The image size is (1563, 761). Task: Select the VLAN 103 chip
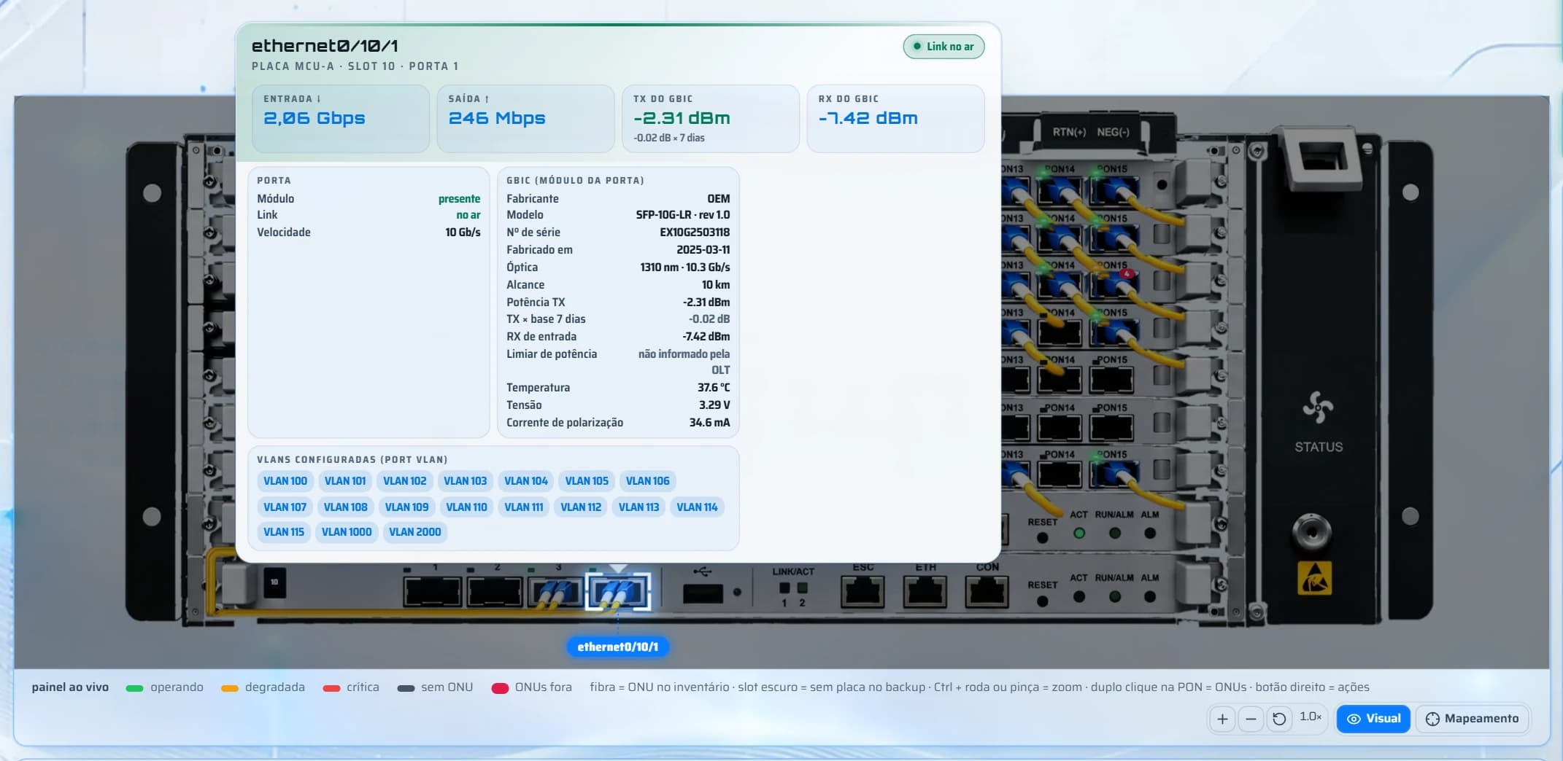click(466, 481)
